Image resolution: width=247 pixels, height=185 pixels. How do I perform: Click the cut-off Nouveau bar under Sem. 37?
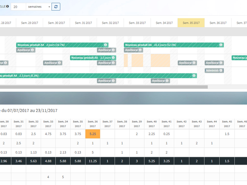pos(239,58)
